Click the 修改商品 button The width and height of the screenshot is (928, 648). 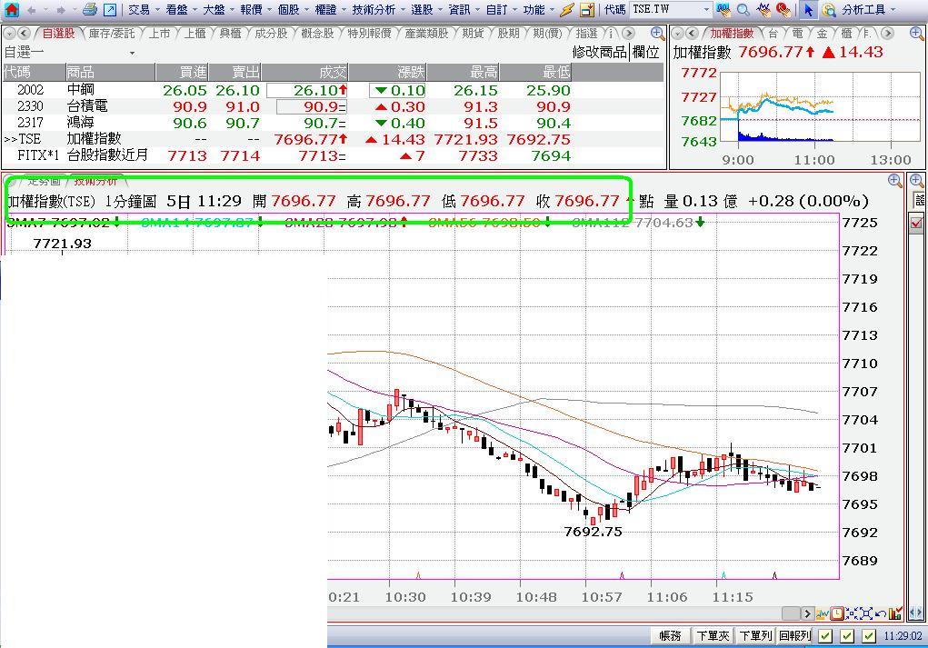[599, 52]
